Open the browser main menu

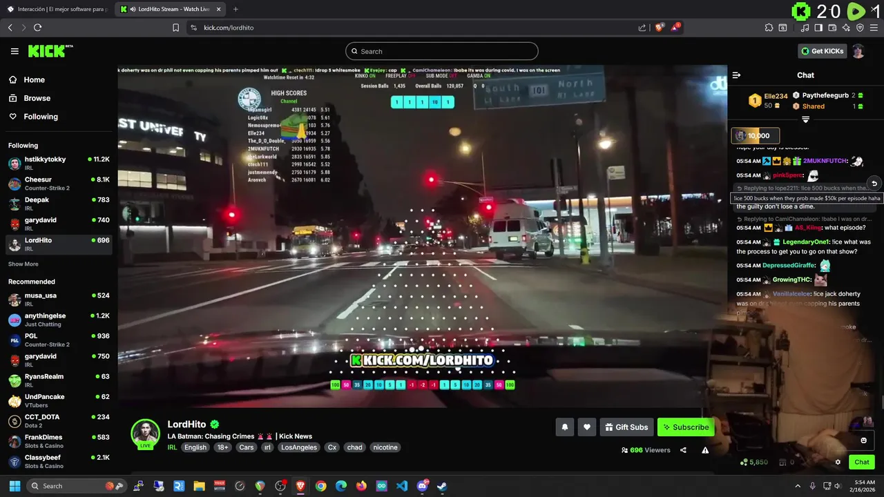click(874, 28)
